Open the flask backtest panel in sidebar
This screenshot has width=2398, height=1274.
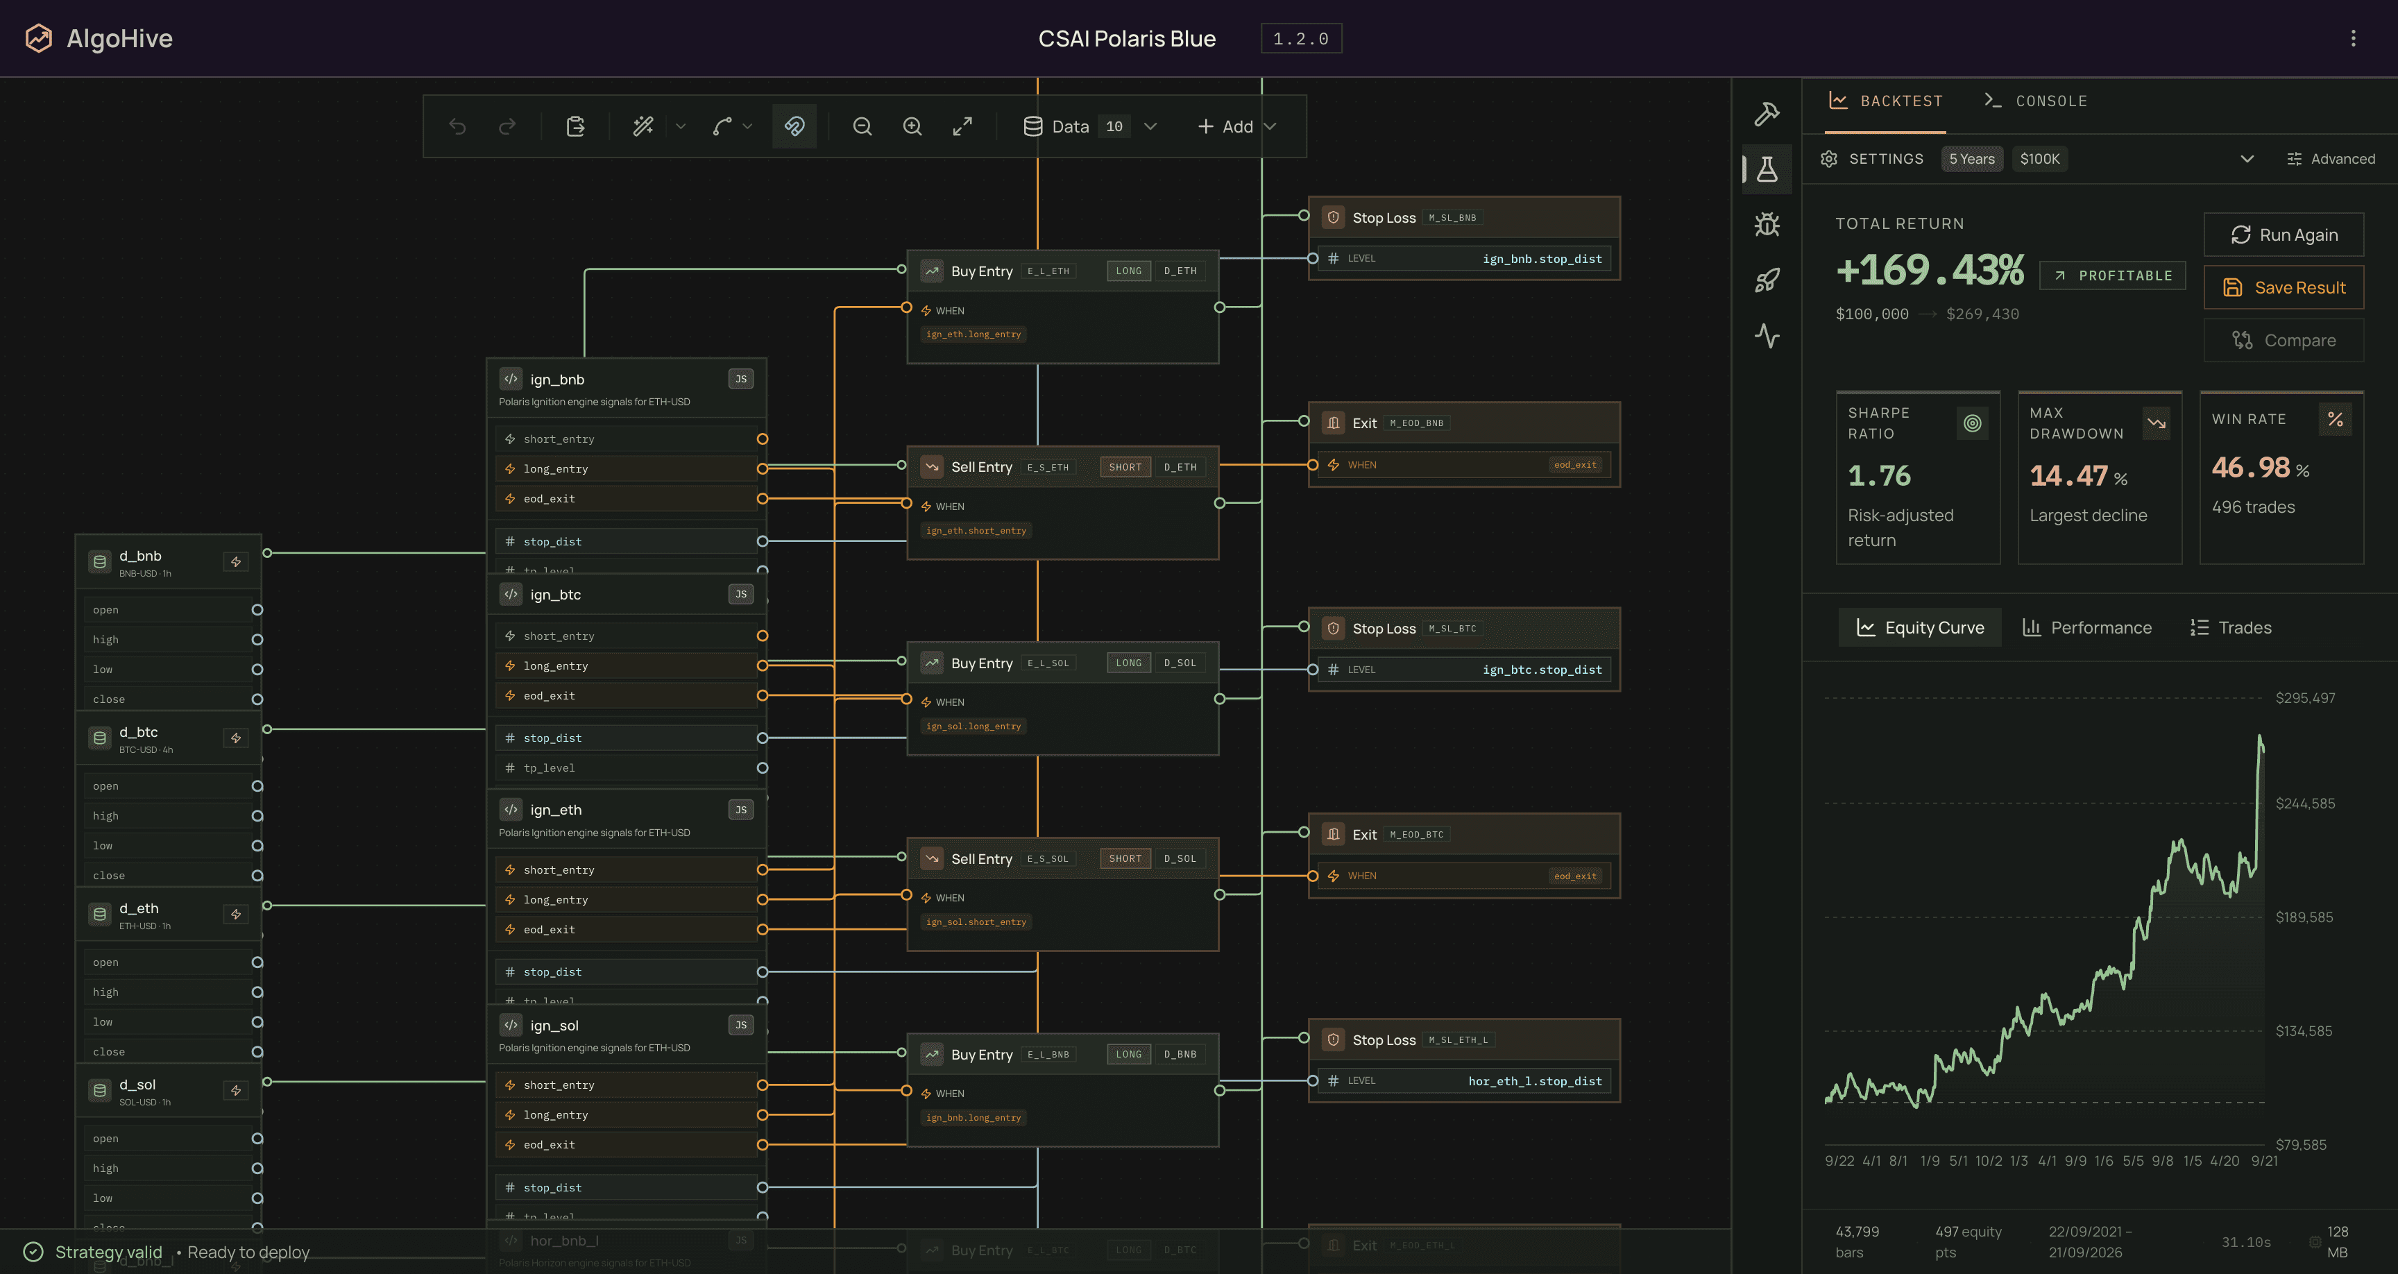(x=1767, y=169)
